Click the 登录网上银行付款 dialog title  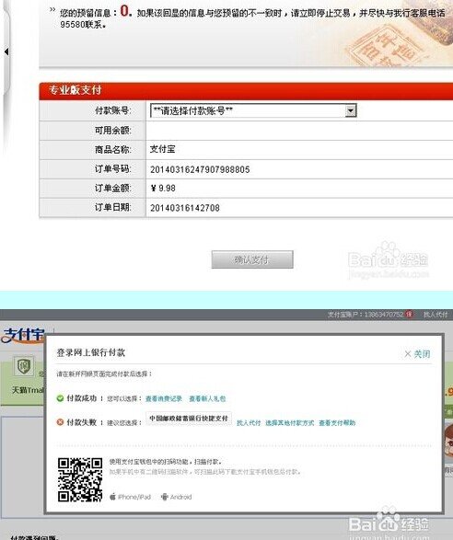(x=90, y=352)
